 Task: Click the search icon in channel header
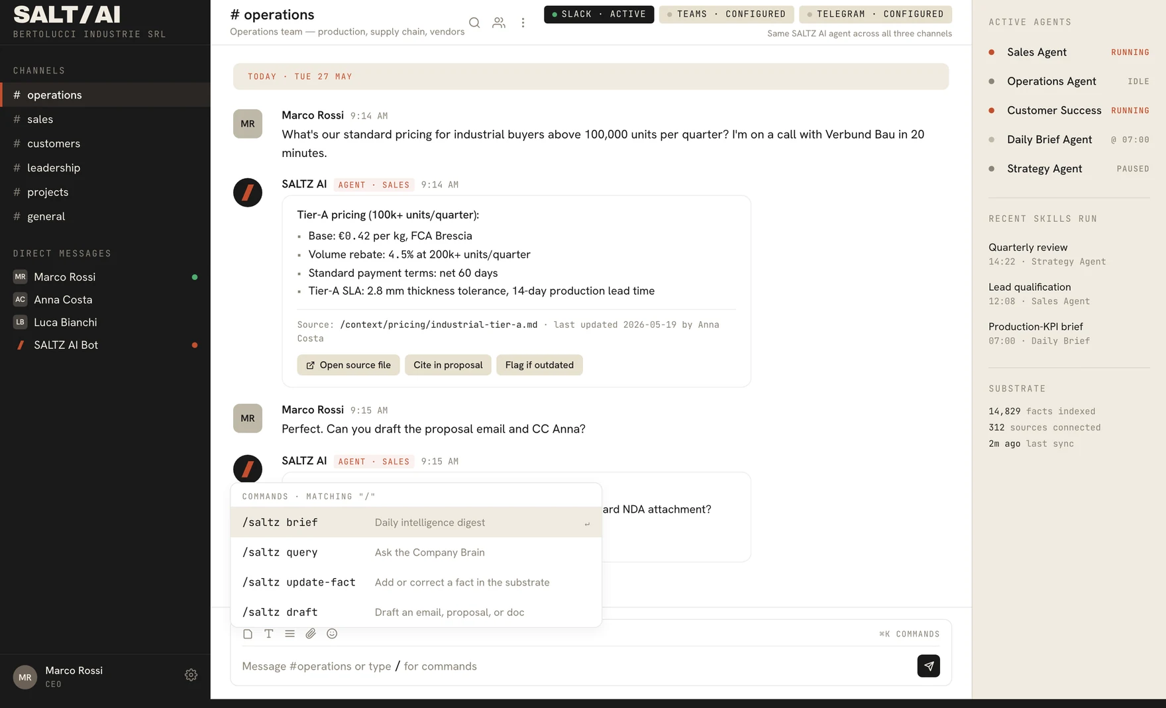click(x=474, y=23)
